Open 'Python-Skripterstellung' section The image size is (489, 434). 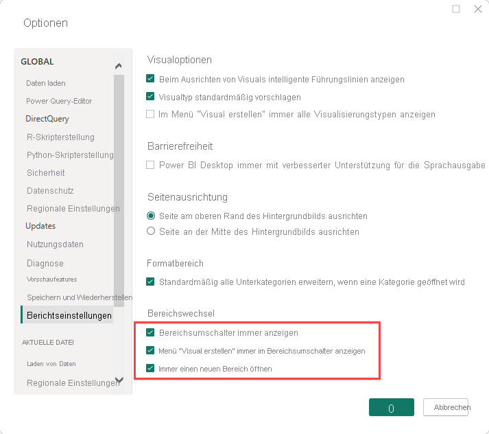click(x=70, y=155)
